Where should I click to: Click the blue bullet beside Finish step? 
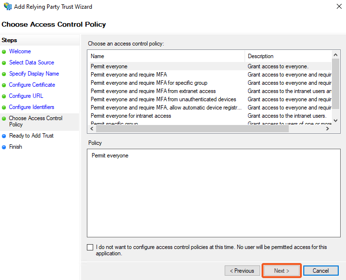pos(4,147)
